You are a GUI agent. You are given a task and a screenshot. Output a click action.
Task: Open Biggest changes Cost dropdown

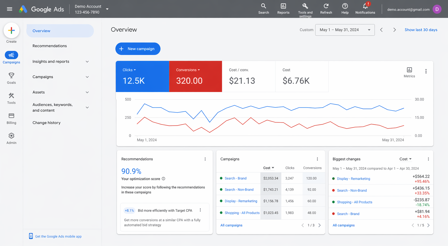(405, 159)
